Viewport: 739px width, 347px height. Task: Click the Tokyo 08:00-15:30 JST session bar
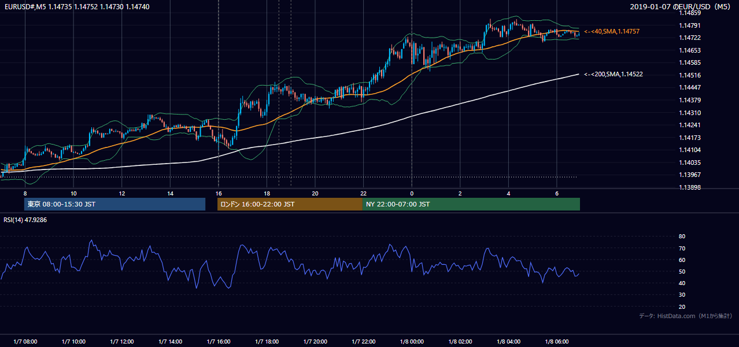tap(115, 204)
